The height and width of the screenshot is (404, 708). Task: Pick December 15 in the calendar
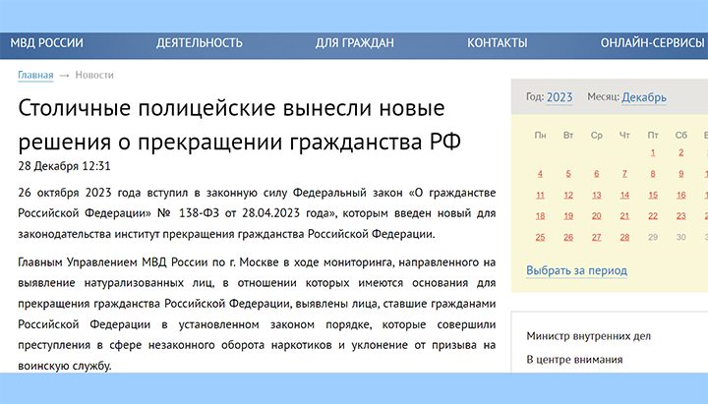click(653, 194)
